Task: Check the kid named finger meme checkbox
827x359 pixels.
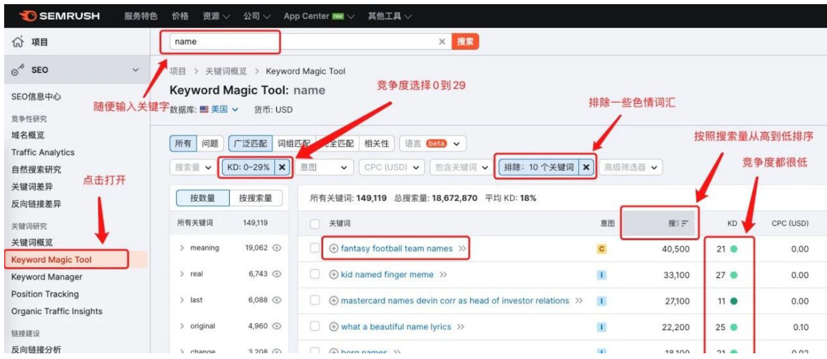Action: pos(314,274)
